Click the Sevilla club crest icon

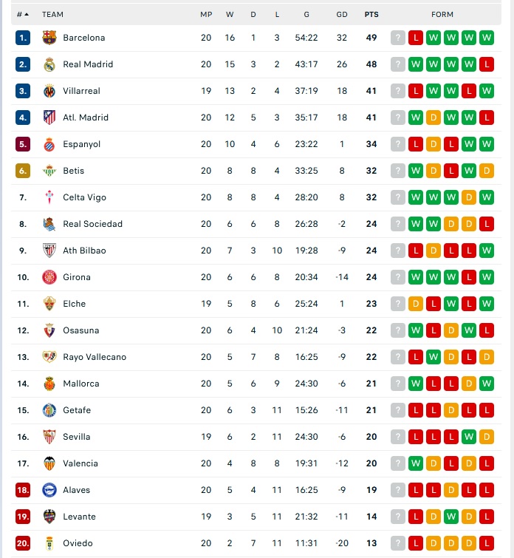click(x=49, y=437)
